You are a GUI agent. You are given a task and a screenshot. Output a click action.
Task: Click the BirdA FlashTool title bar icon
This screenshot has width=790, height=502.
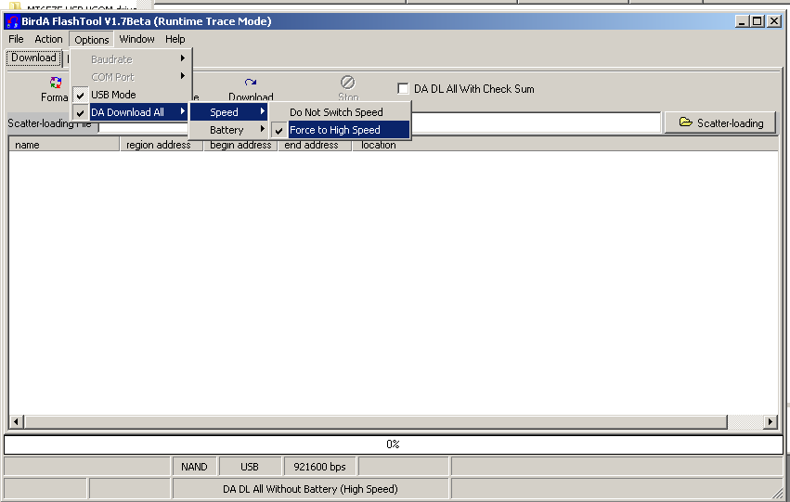[x=13, y=21]
